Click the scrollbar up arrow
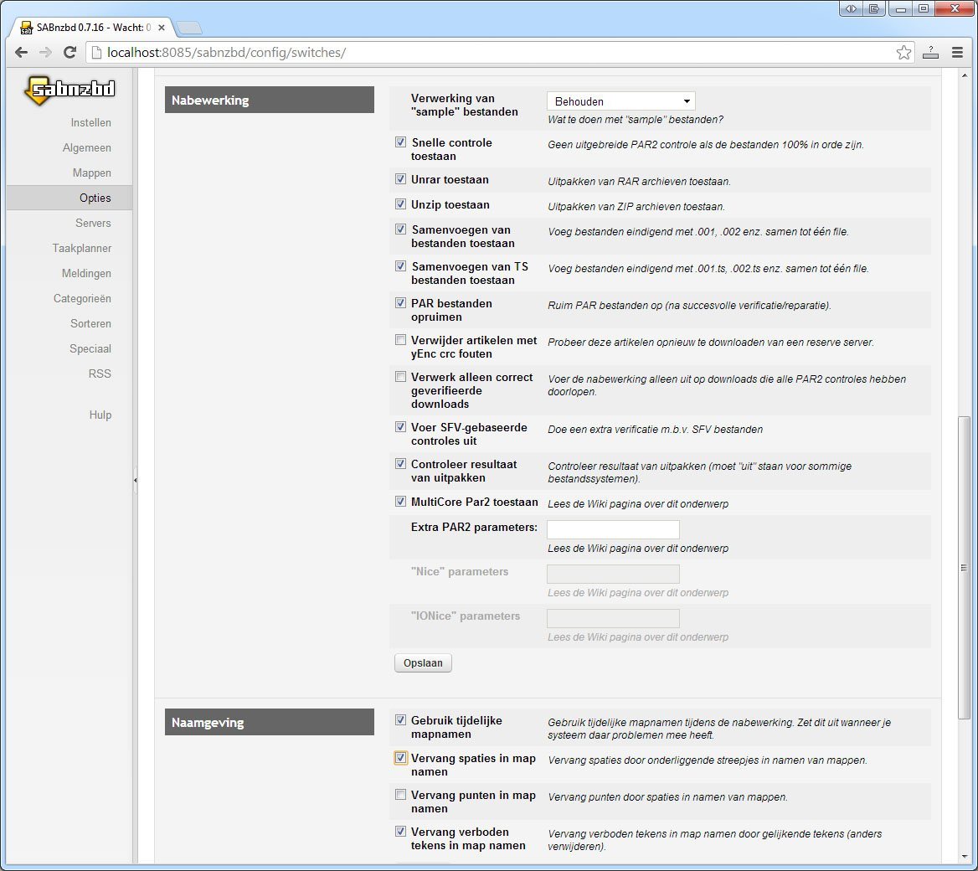The width and height of the screenshot is (978, 871). pyautogui.click(x=965, y=75)
